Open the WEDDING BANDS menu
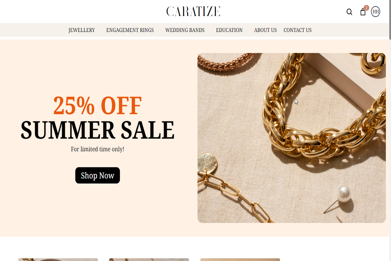 [185, 30]
